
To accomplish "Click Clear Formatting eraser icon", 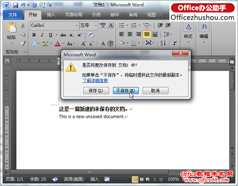I will pos(91,35).
